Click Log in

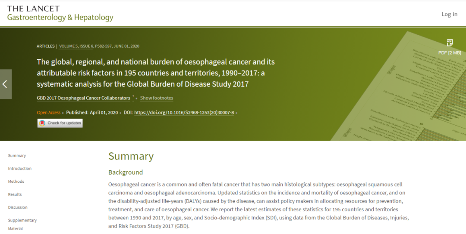[449, 14]
